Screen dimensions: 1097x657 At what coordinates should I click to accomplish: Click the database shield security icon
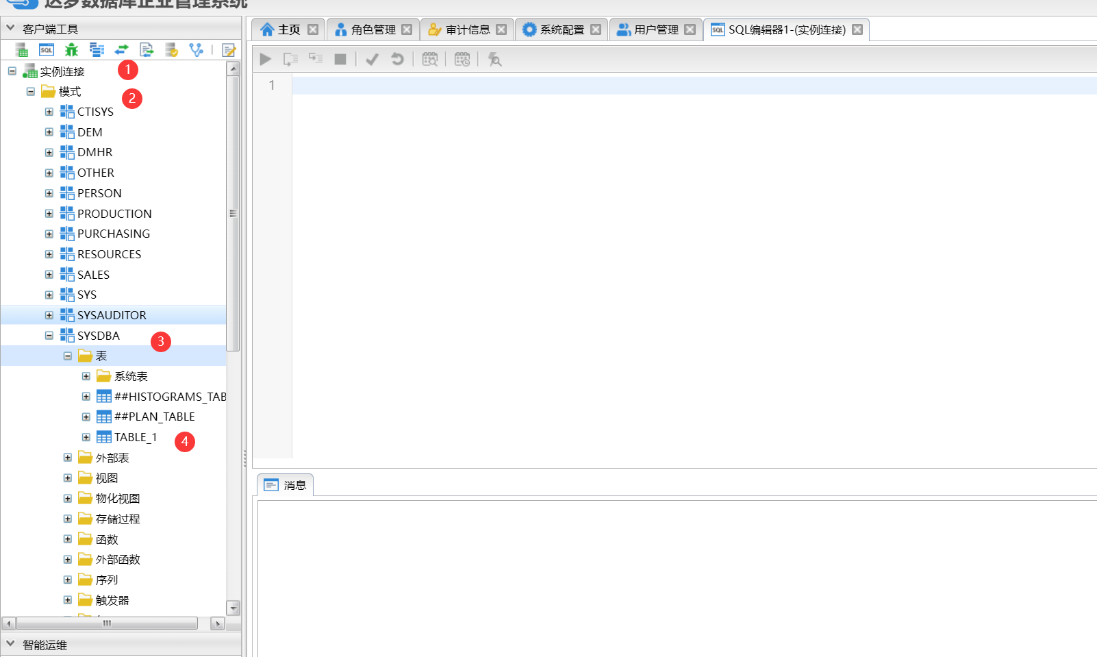click(x=171, y=50)
